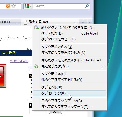This screenshot has width=122, height=117.
Task: Click the partially hidden 検索 button
Action: (55, 112)
